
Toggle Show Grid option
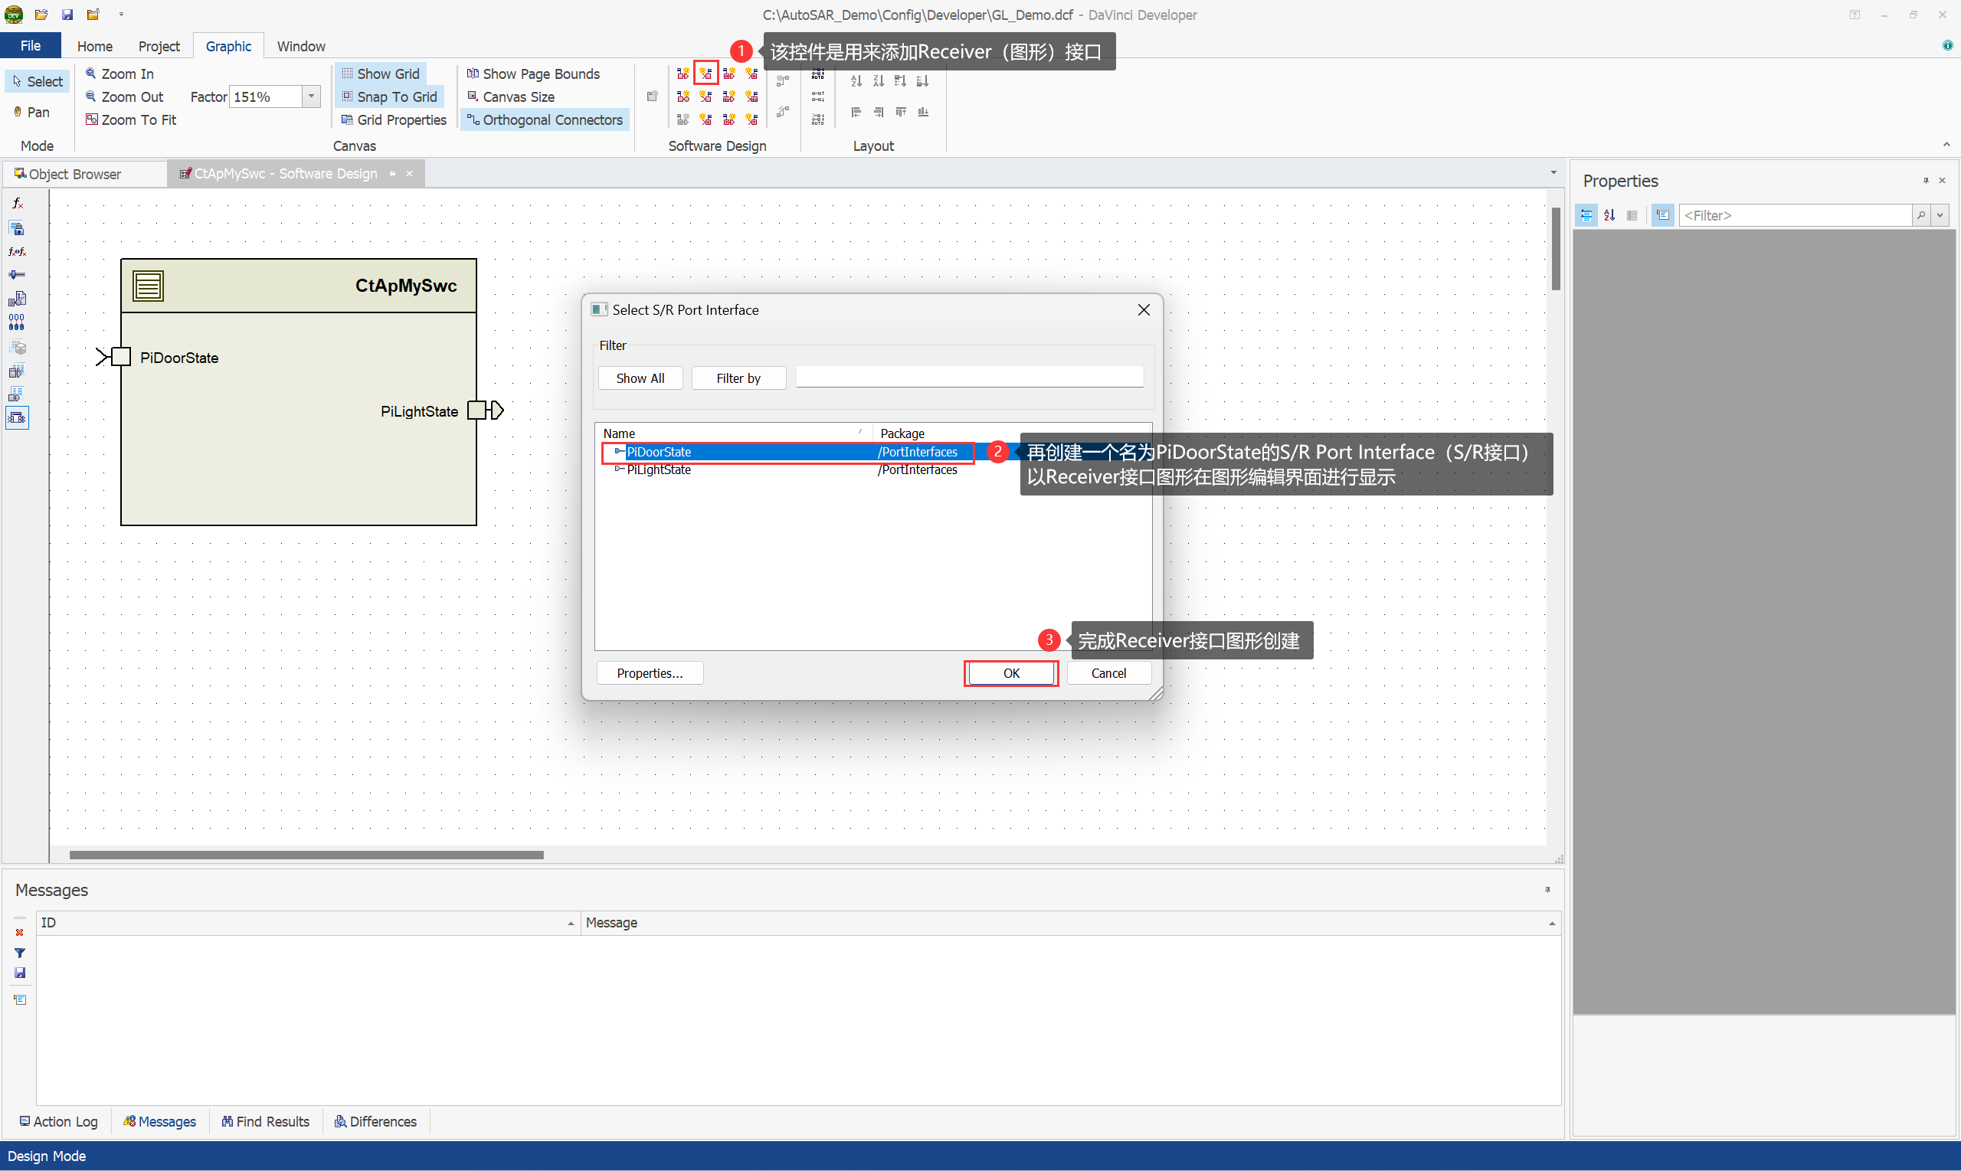[x=381, y=74]
